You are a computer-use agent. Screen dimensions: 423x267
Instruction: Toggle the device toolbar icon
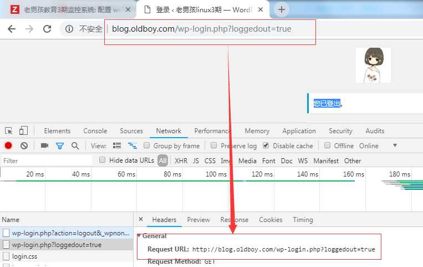pos(23,131)
